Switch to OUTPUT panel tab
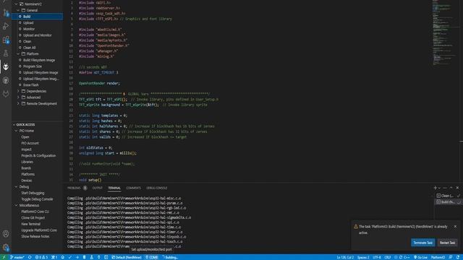 coord(97,188)
